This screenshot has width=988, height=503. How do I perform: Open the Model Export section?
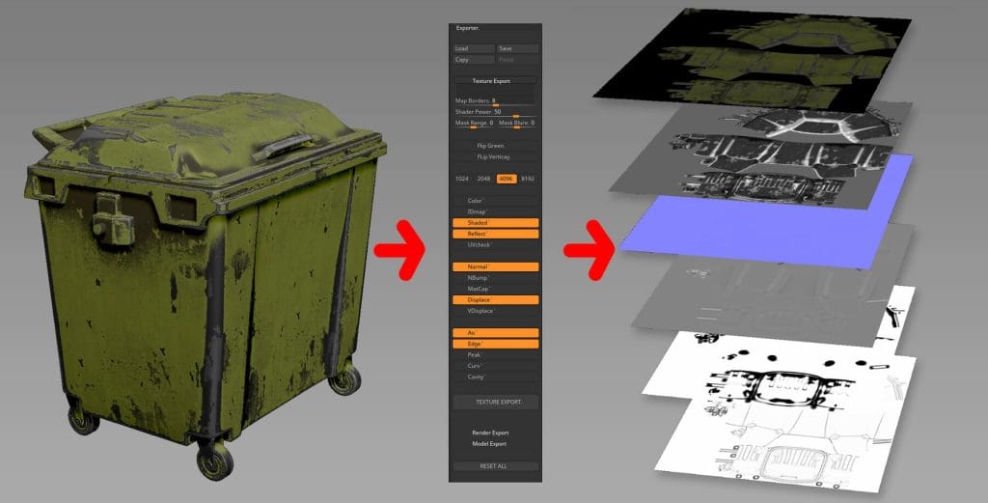pos(490,444)
